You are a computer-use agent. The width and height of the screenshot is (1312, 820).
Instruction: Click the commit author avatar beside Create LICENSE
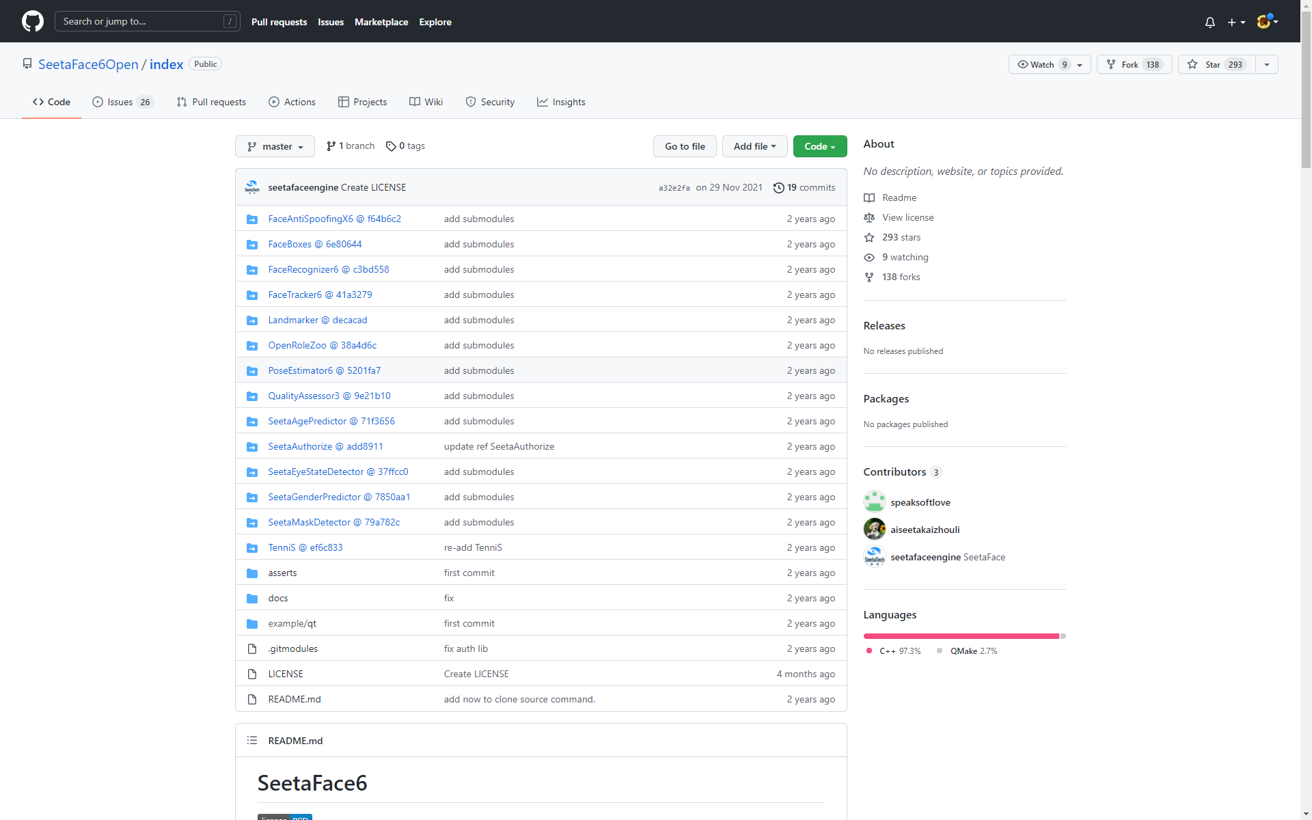[252, 187]
